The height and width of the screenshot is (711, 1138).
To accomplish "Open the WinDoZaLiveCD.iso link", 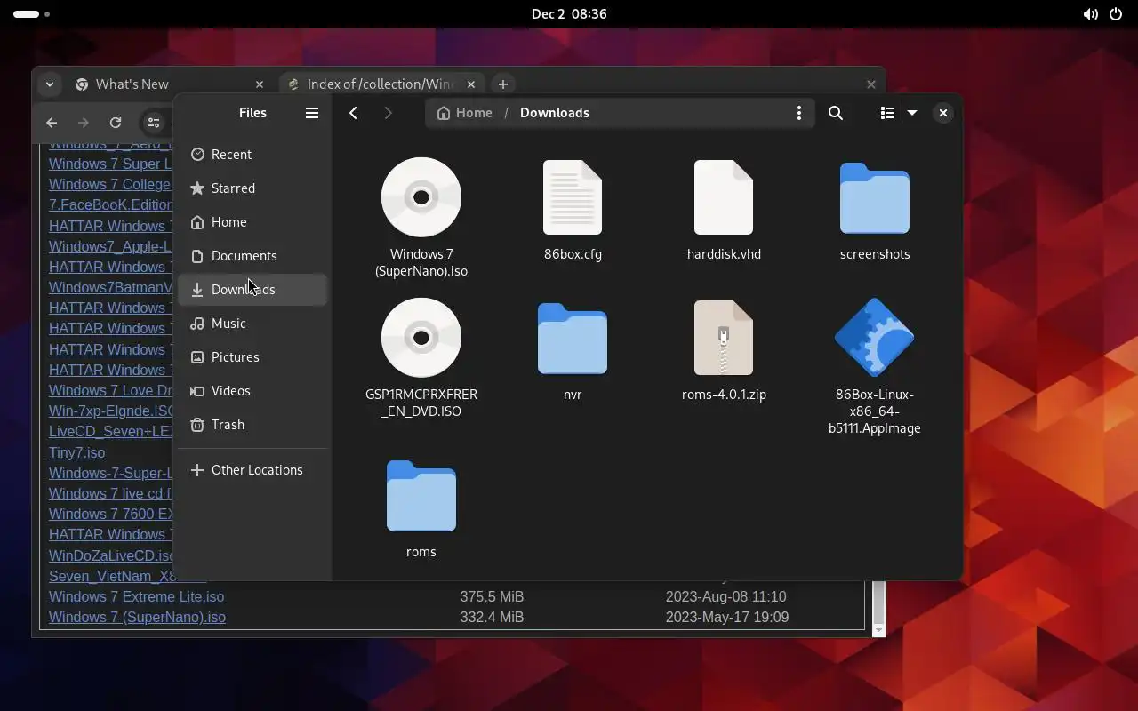I will click(x=111, y=555).
